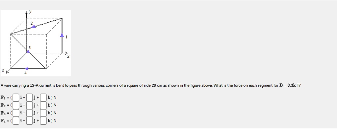Click the segment 2 arrow in the diagram
Image resolution: width=337 pixels, height=130 pixels.
(x=33, y=27)
